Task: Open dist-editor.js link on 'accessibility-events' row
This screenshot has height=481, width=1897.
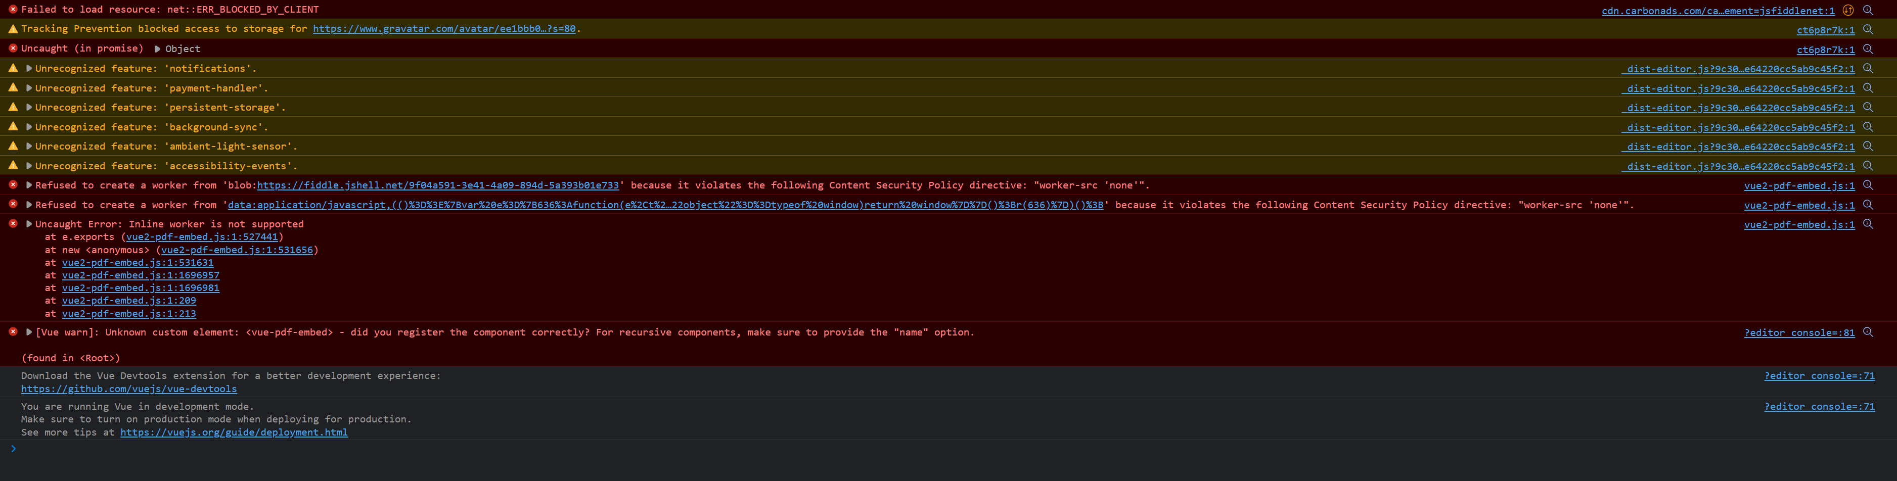Action: (x=1738, y=166)
